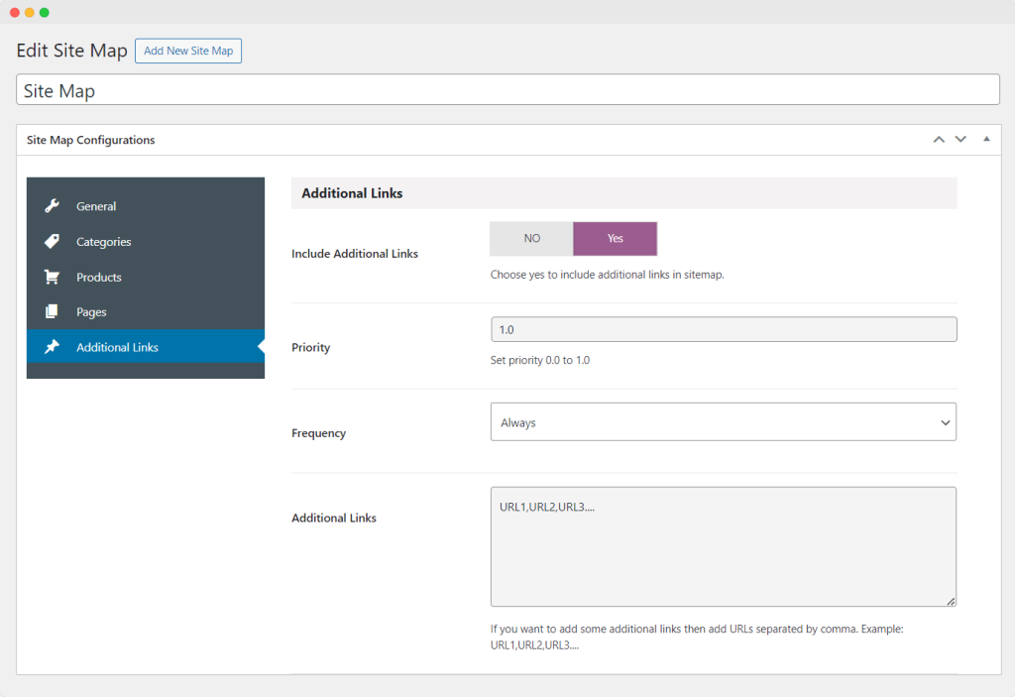
Task: Click the wrench icon beside General
Action: (x=52, y=206)
